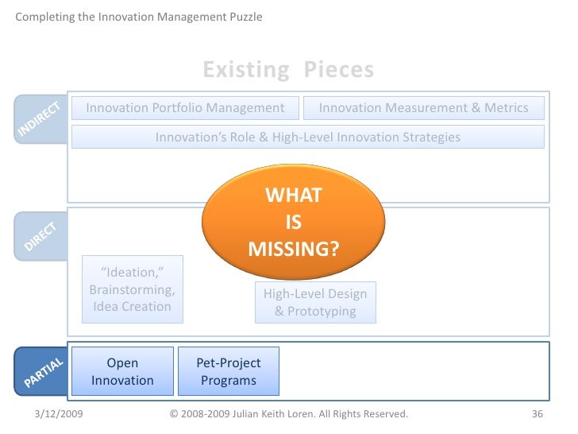Select the INDIRECT side tab
This screenshot has width=578, height=434.
tap(40, 120)
